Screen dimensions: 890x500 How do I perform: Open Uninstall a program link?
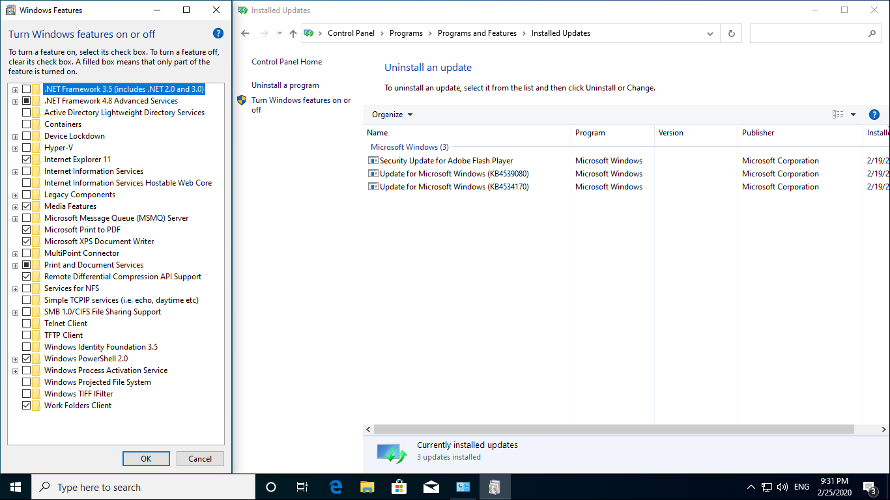click(x=285, y=85)
